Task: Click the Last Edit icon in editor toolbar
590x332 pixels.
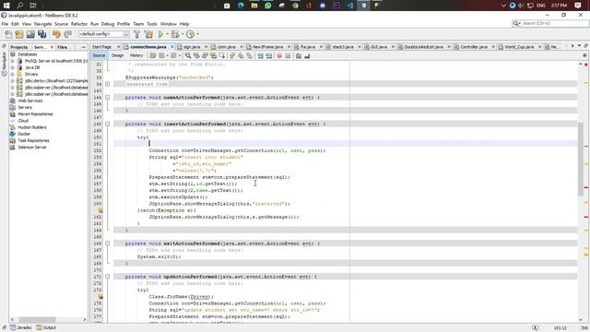Action: (153, 55)
